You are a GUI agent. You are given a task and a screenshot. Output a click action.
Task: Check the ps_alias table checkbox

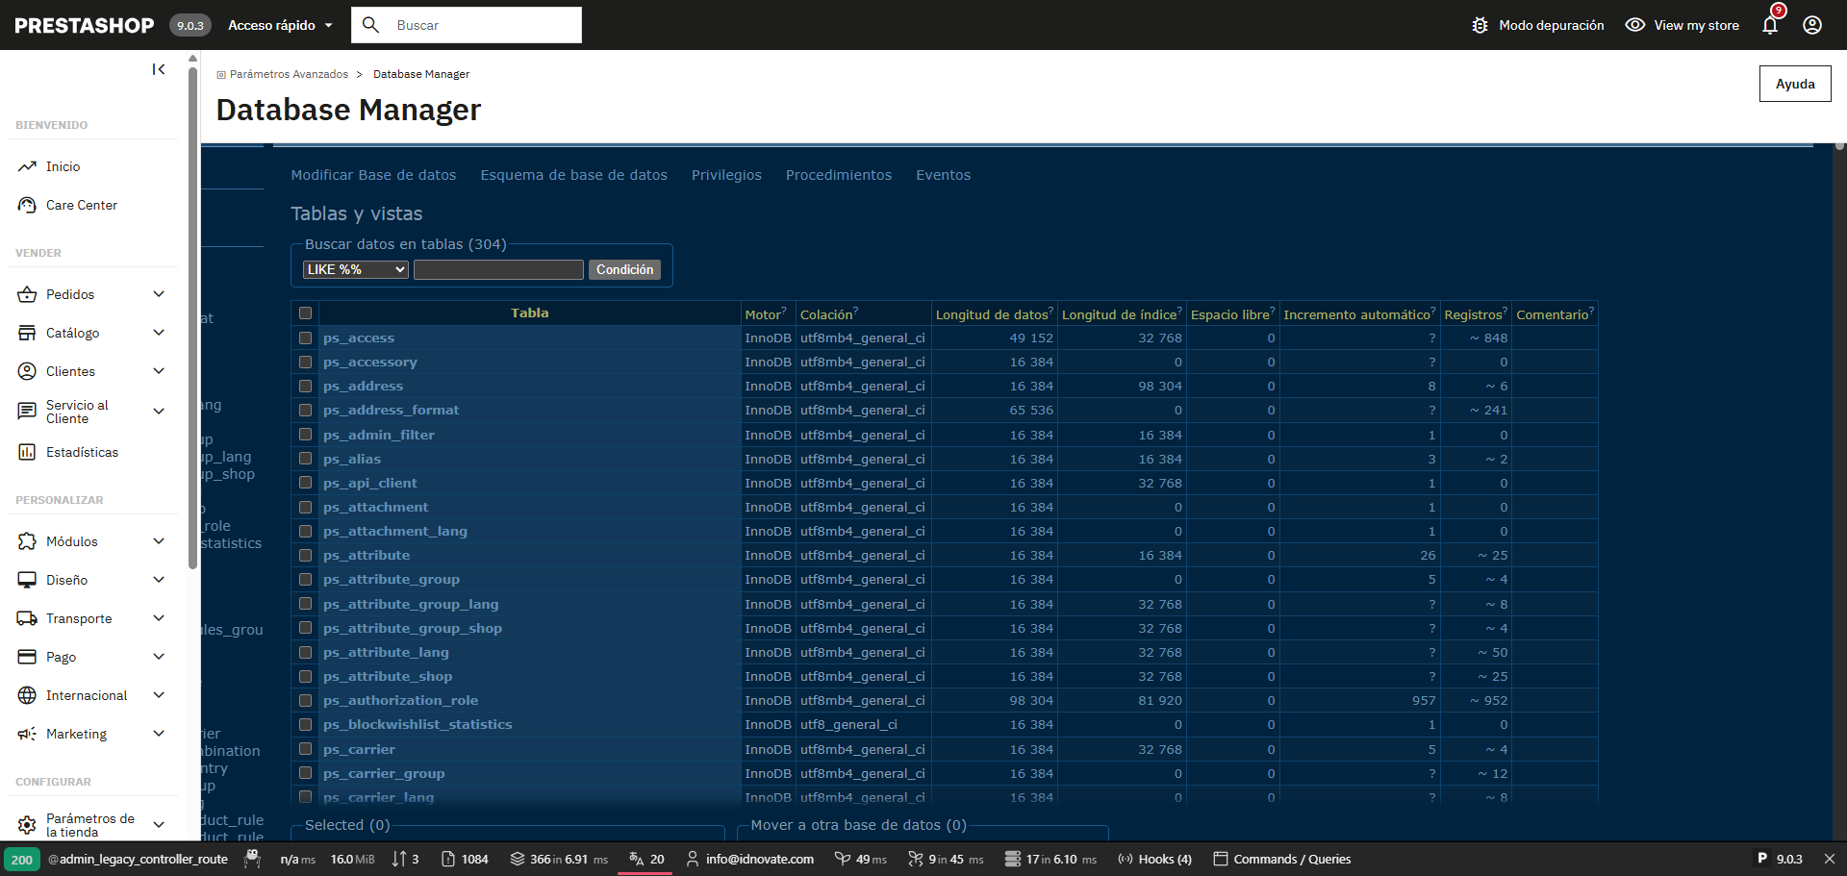coord(305,459)
